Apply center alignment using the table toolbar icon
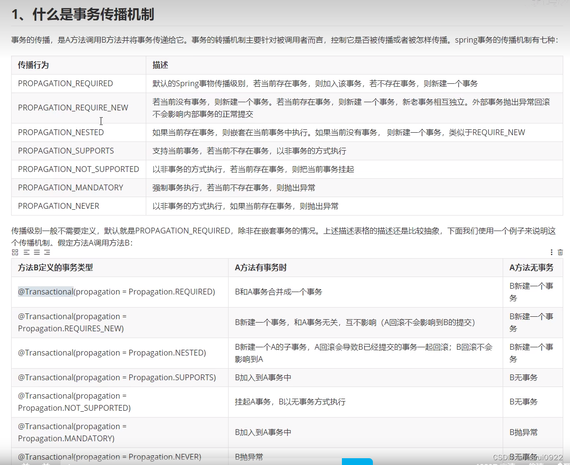570x465 pixels. coord(37,252)
